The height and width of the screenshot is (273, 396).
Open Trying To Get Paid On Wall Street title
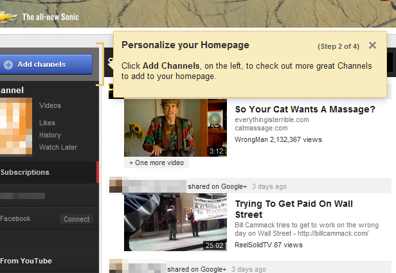pos(294,209)
